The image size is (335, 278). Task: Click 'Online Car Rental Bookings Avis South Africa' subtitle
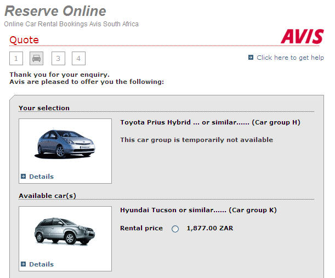[71, 24]
